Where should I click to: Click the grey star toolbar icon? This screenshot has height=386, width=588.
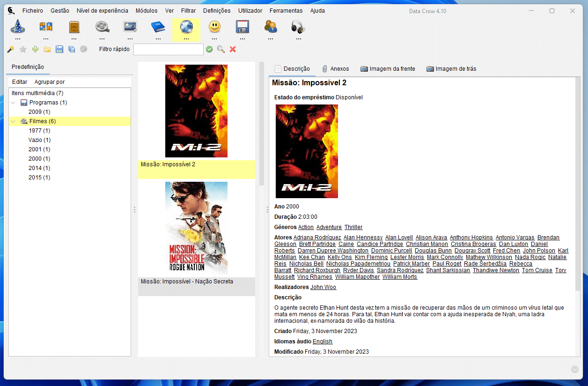(22, 49)
